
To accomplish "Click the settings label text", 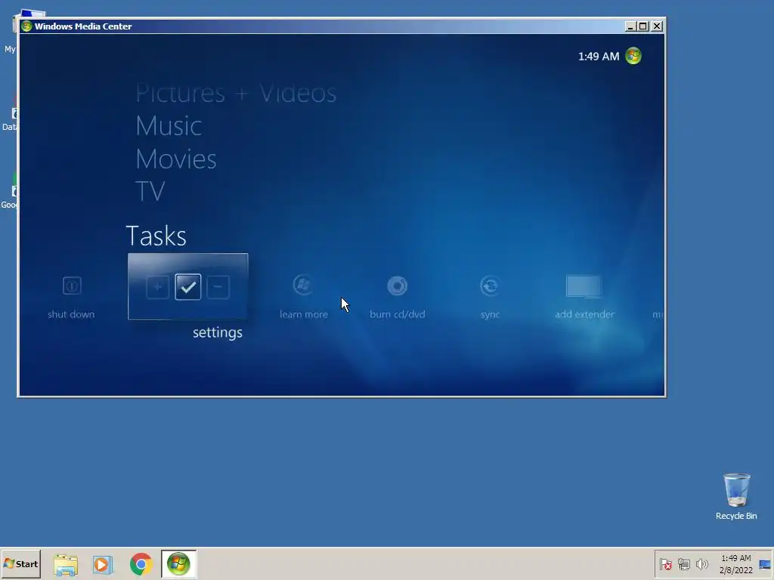I will pyautogui.click(x=218, y=332).
